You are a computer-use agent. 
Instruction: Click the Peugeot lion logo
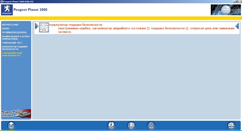[x=7, y=10]
